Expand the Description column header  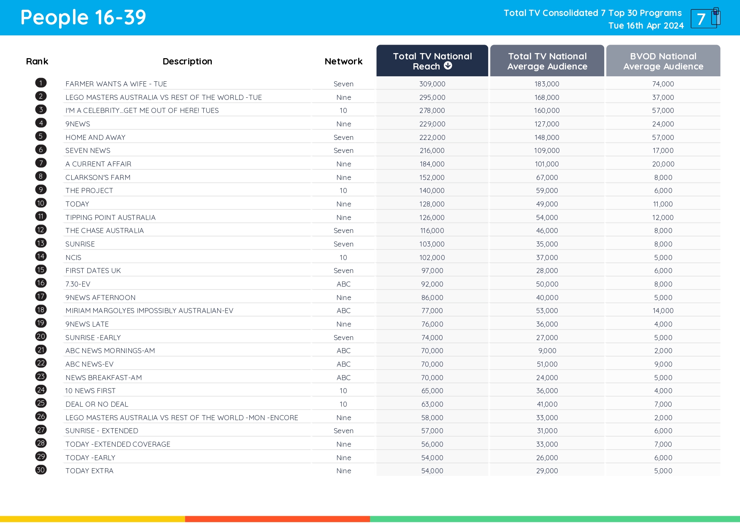click(187, 61)
